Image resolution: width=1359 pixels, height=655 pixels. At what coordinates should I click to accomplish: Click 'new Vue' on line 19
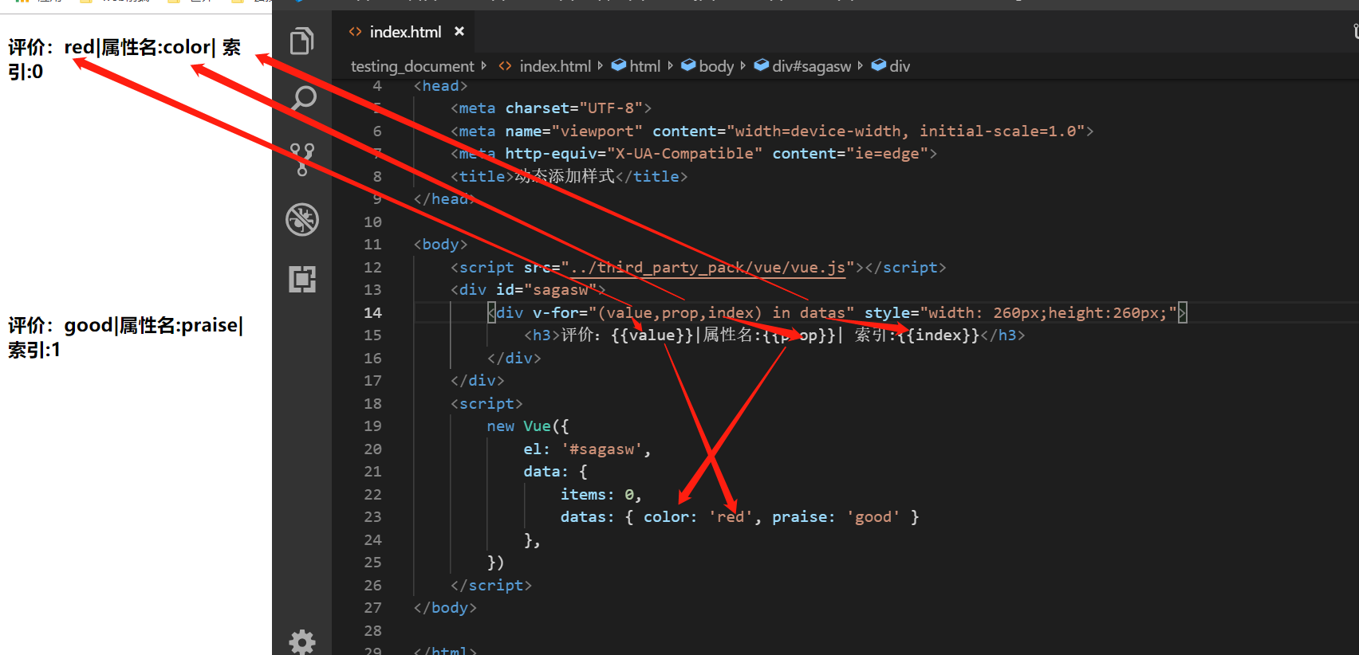pos(518,426)
